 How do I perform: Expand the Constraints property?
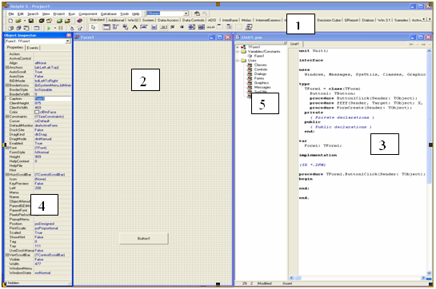(7, 117)
